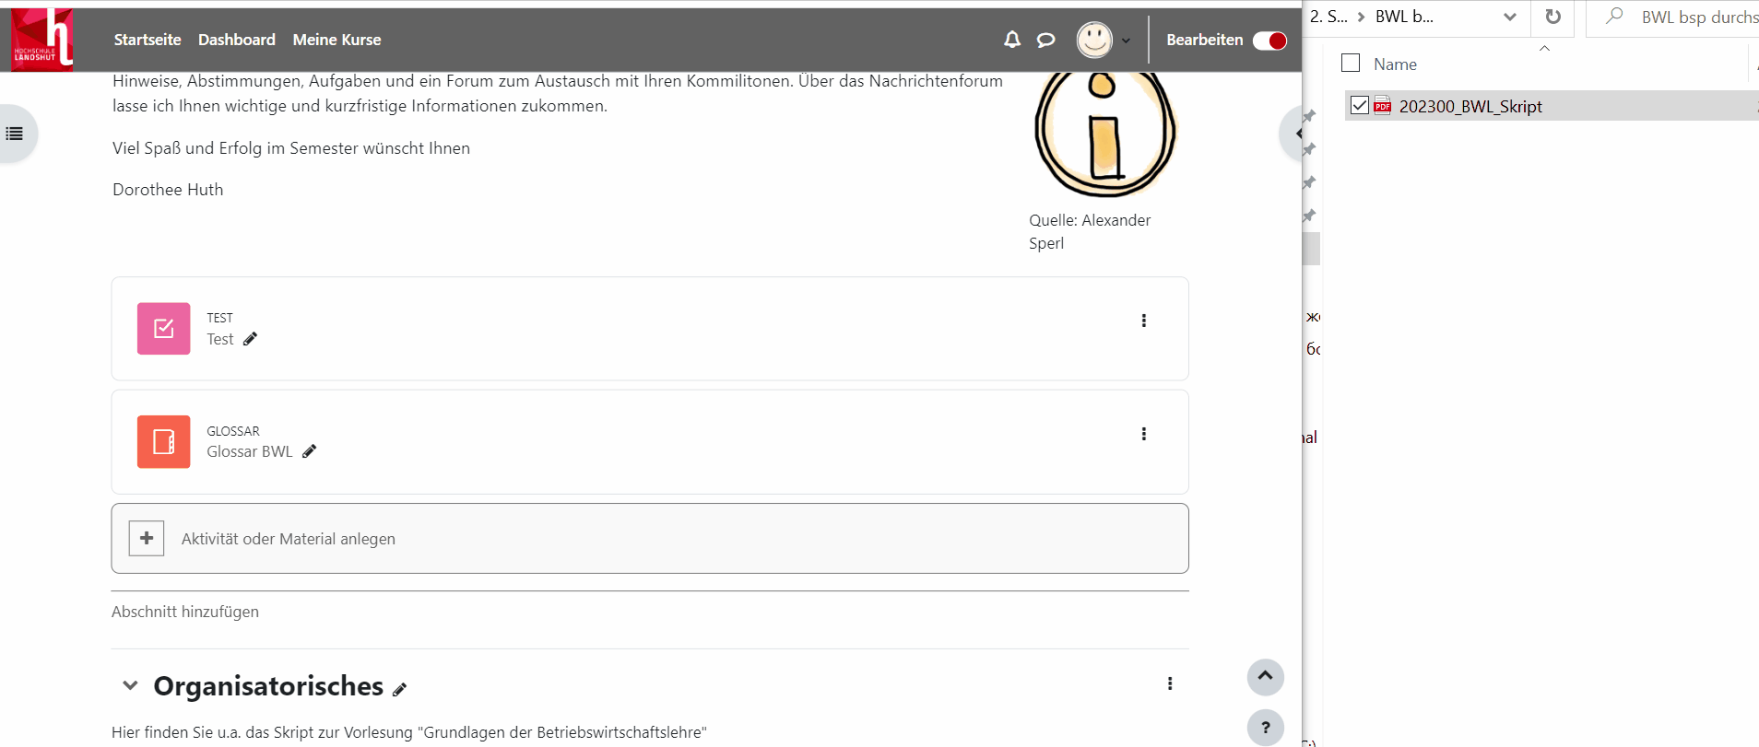Expand the Explorer address bar dropdown
The height and width of the screenshot is (747, 1759).
pos(1509,17)
